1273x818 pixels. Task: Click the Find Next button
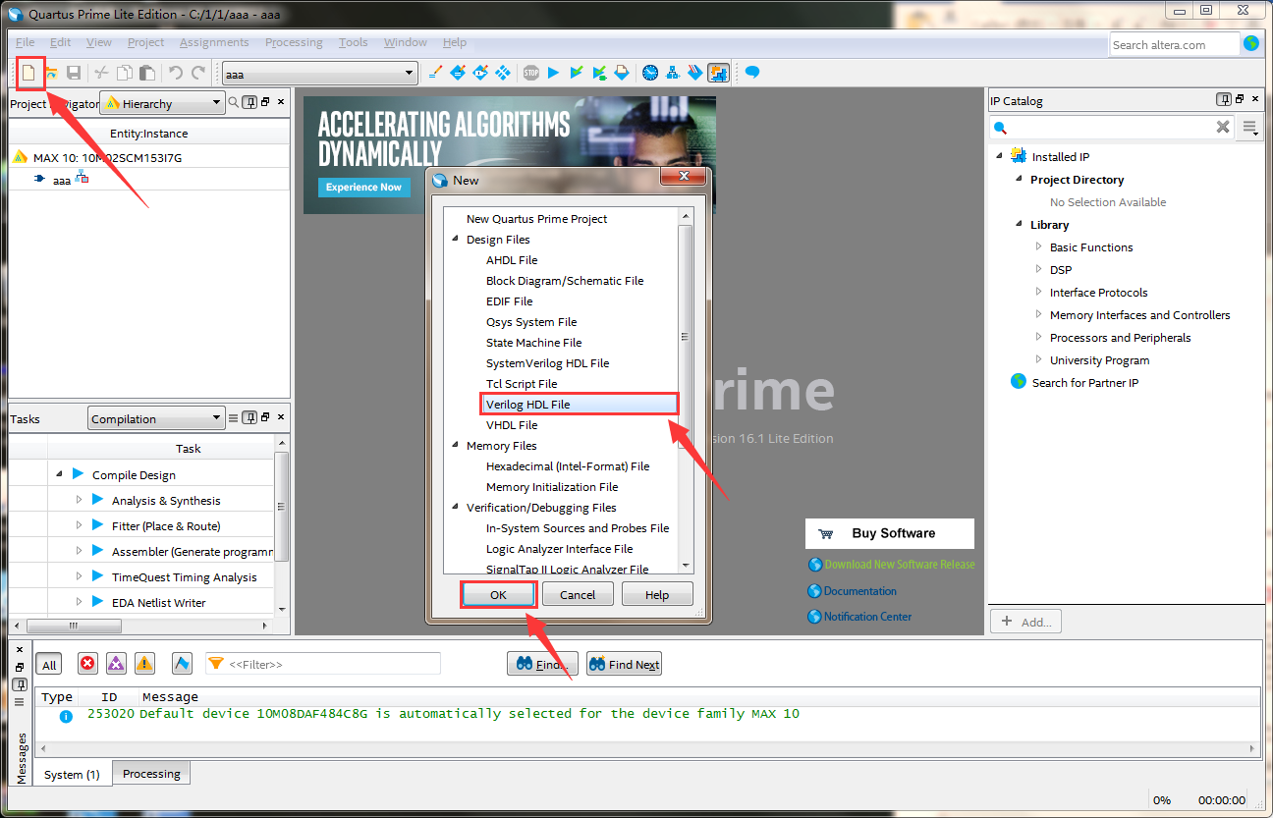[624, 664]
